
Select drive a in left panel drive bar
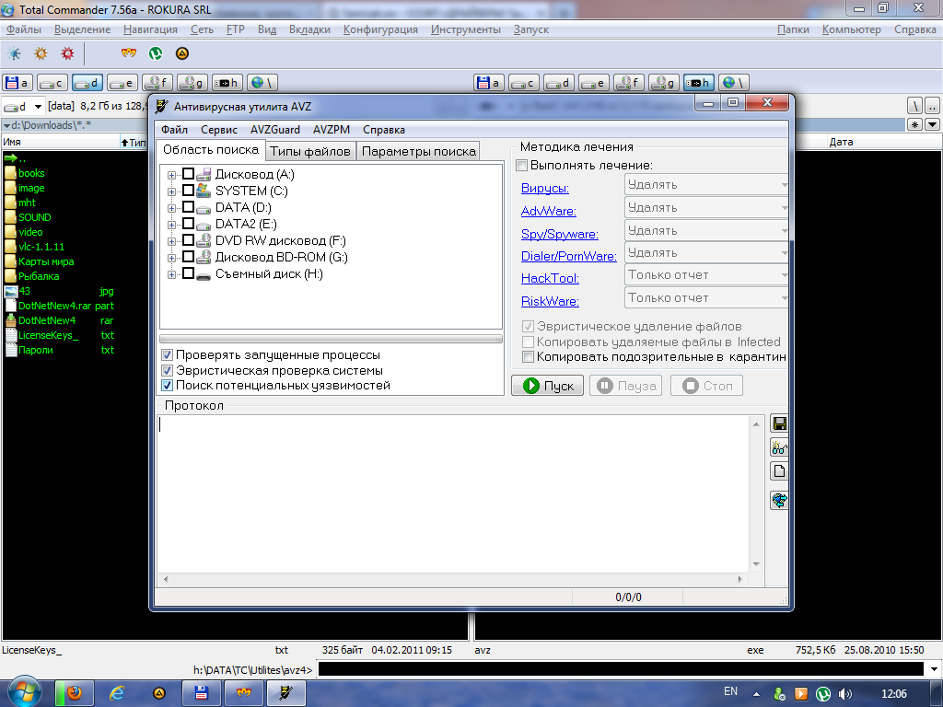pos(17,82)
